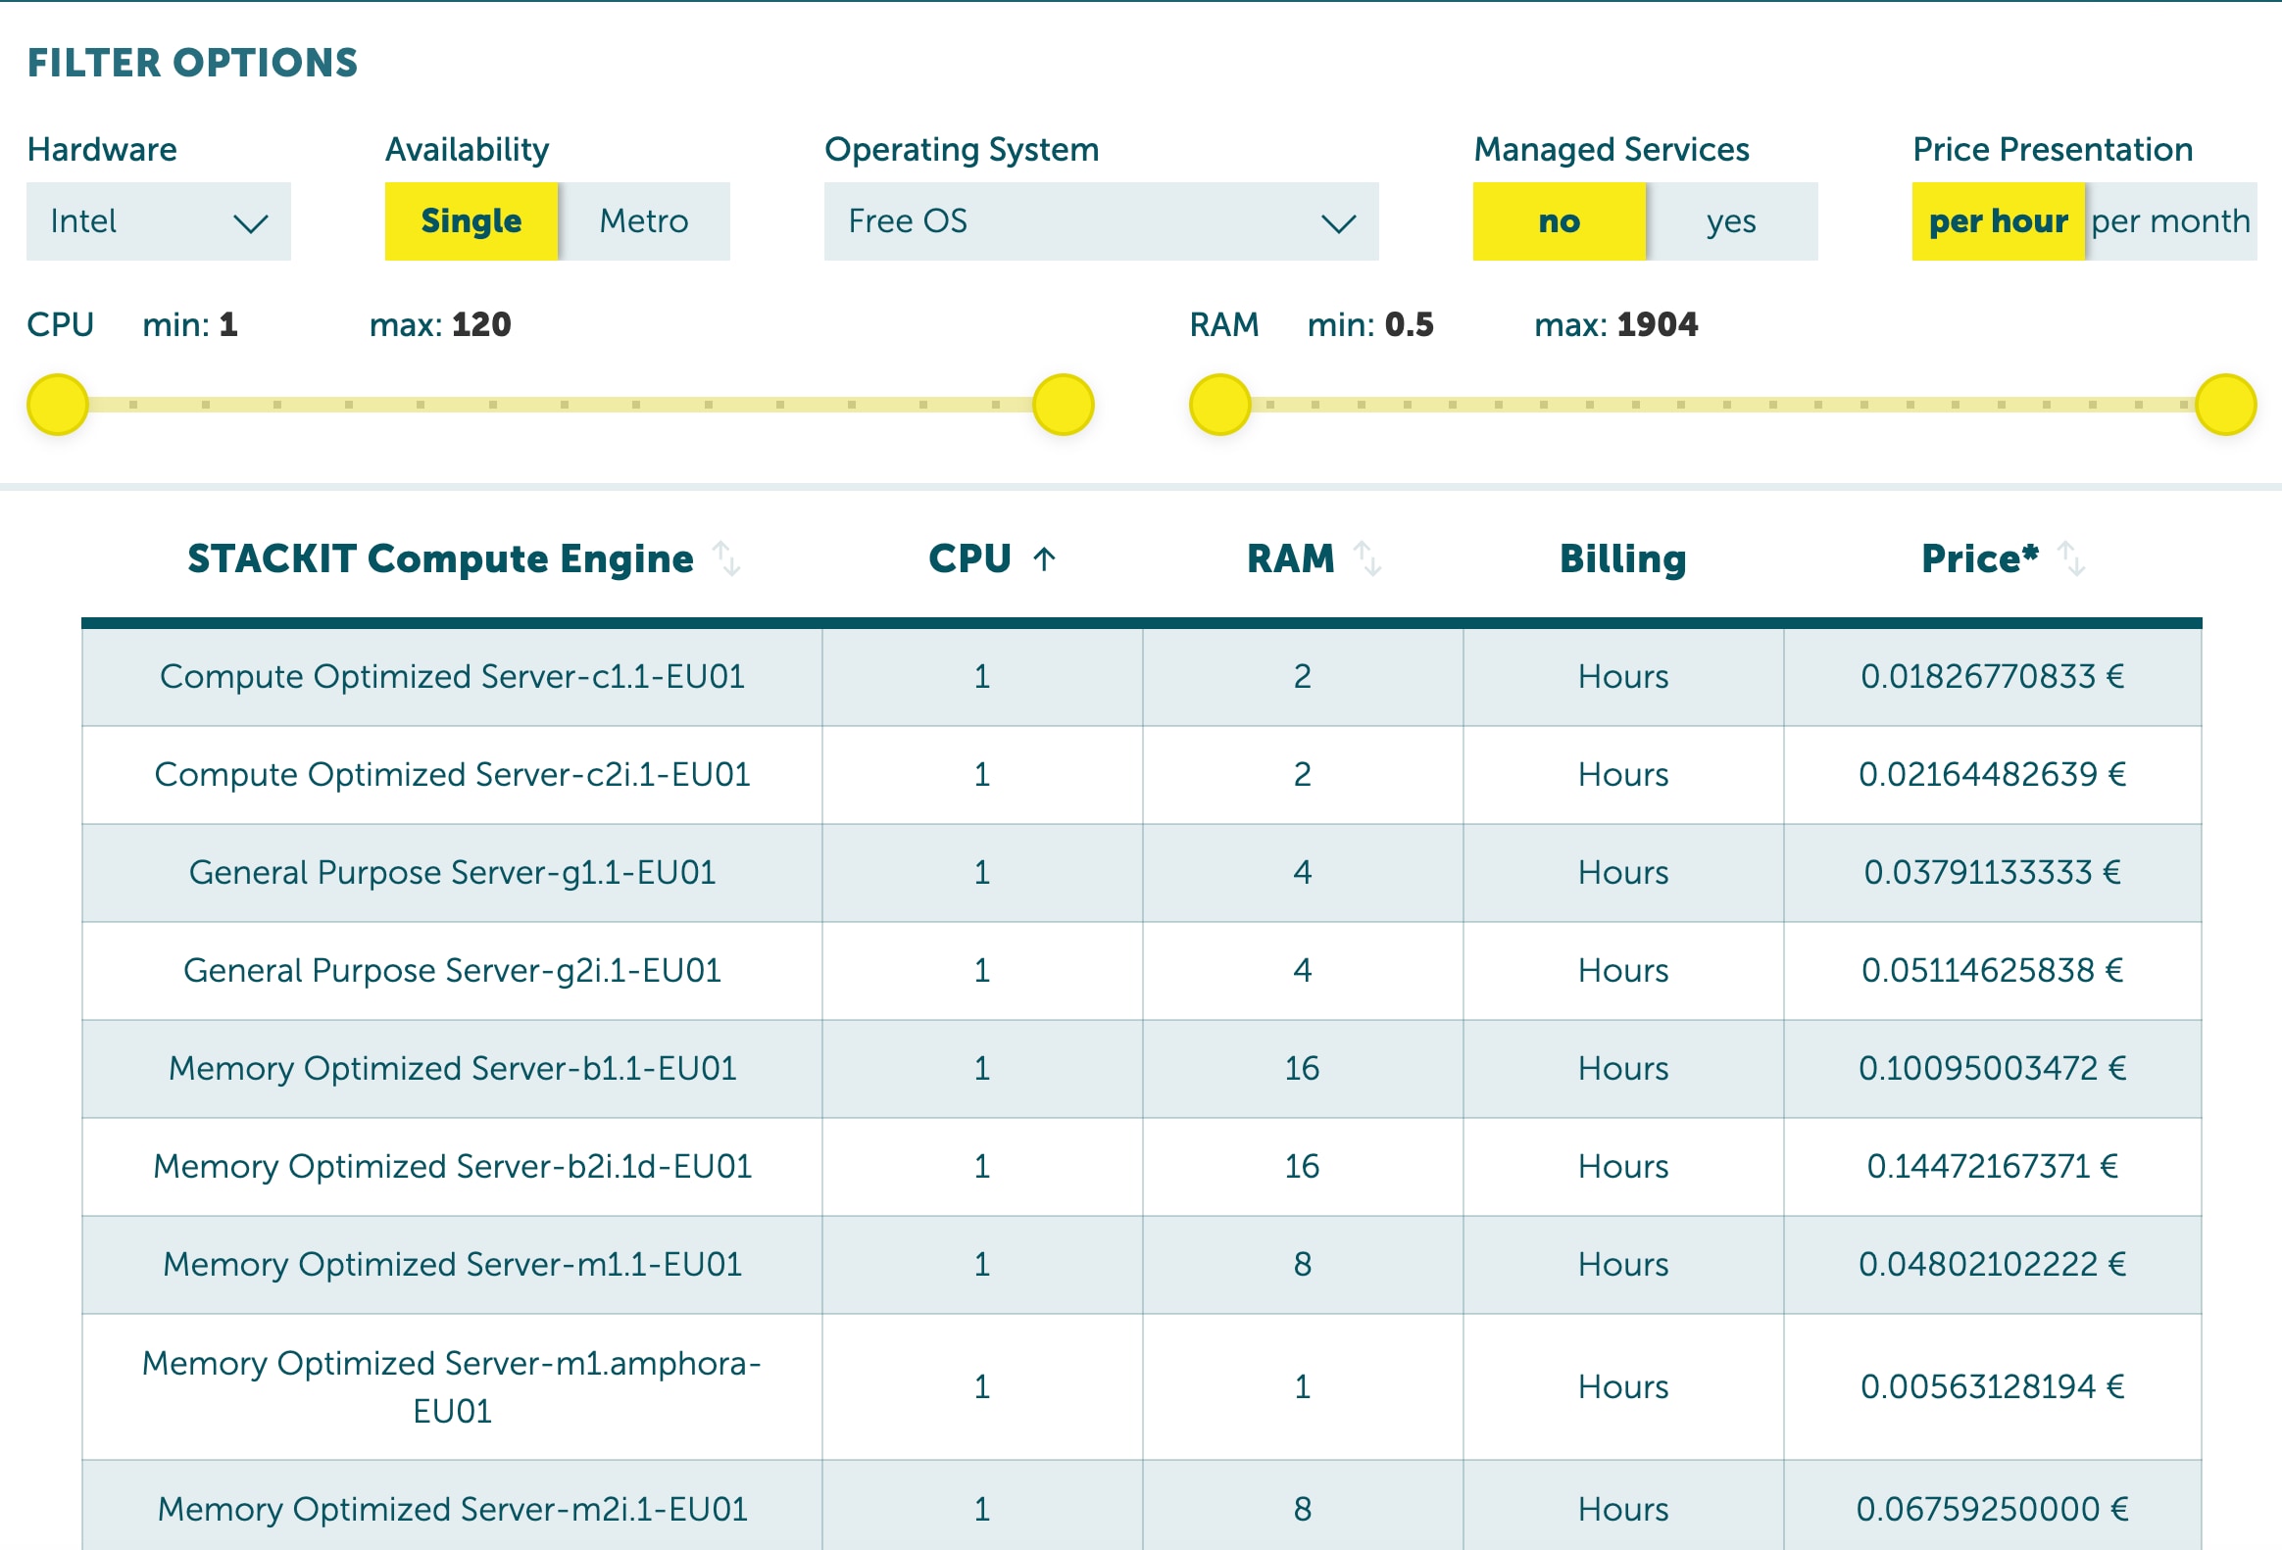
Task: Click the Billing column header
Action: [x=1623, y=558]
